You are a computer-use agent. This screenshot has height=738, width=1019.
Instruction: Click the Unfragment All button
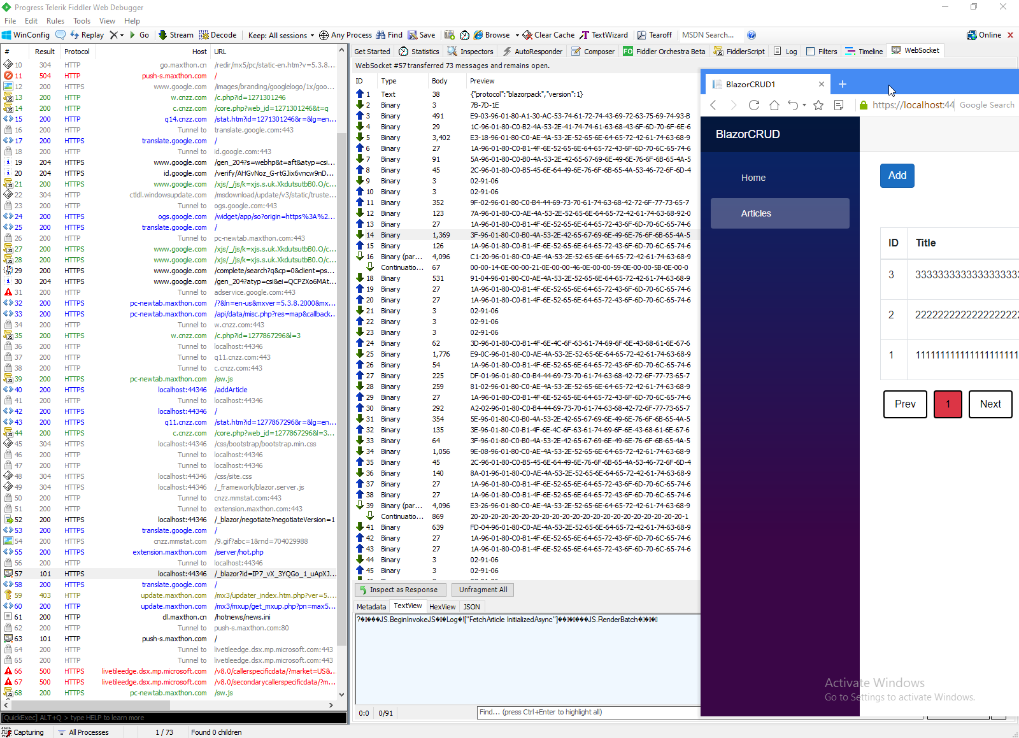point(483,590)
